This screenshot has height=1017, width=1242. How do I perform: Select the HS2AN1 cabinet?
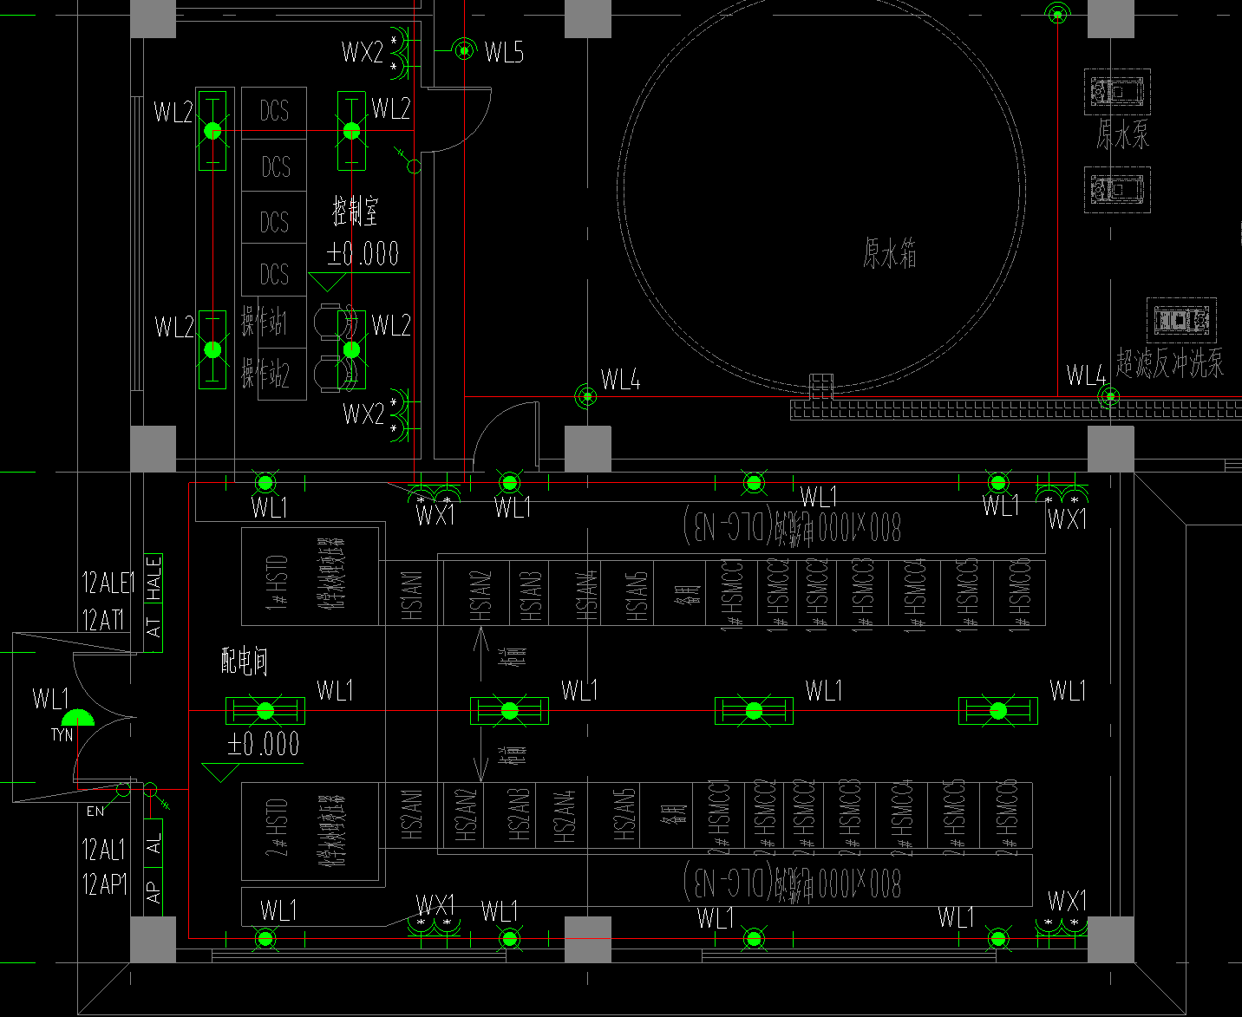click(x=411, y=815)
